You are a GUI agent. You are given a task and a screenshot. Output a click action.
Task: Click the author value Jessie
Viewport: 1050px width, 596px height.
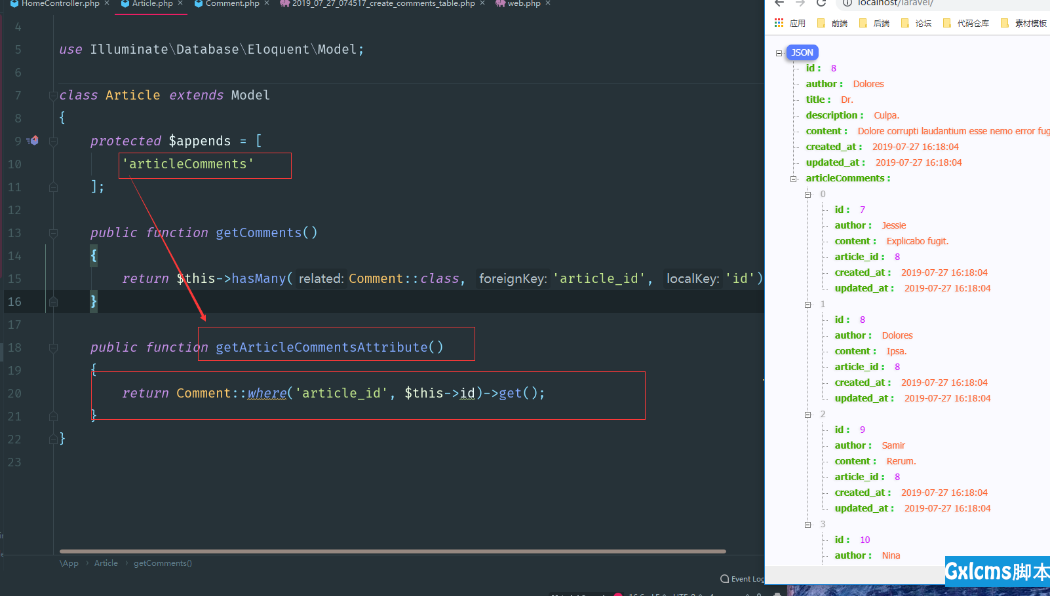tap(893, 225)
